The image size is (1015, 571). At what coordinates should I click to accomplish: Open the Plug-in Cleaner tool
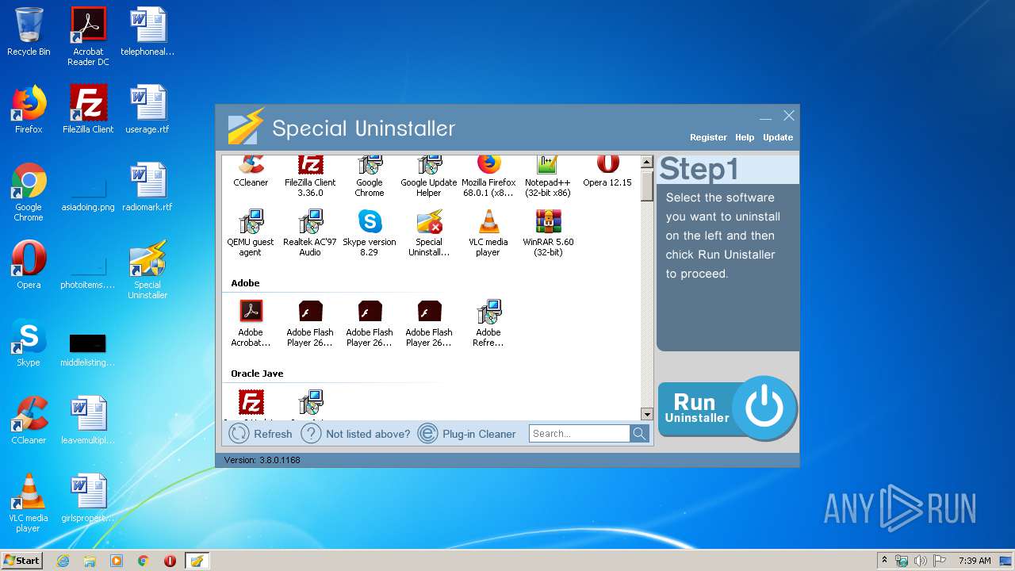[x=467, y=434]
